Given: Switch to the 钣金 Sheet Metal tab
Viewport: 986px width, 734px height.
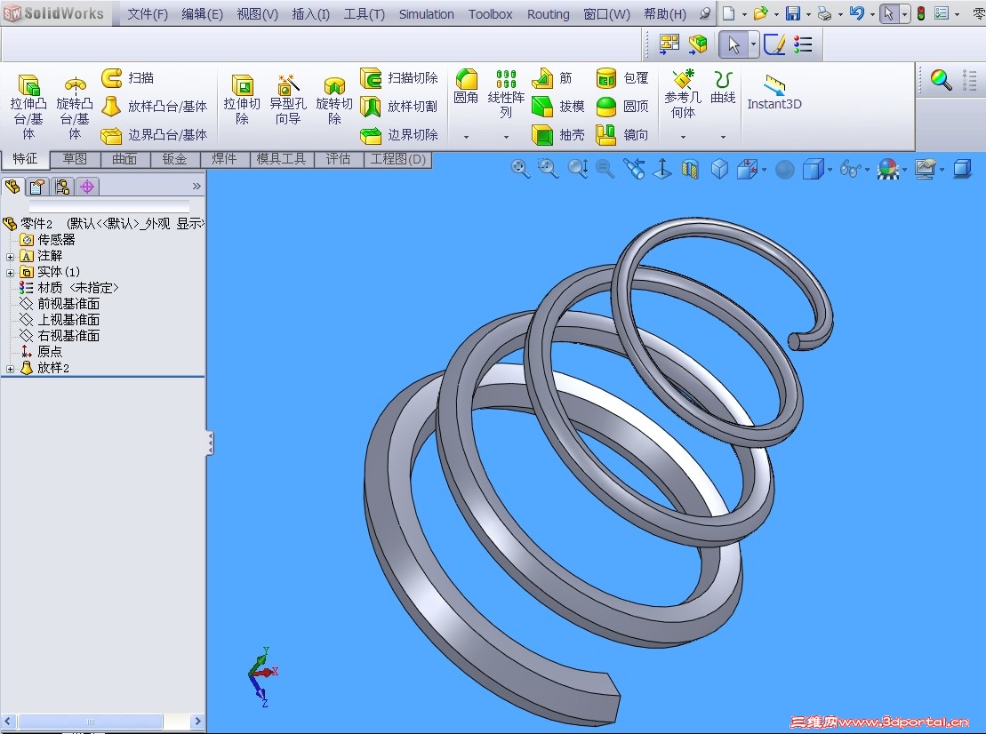Looking at the screenshot, I should coord(175,159).
